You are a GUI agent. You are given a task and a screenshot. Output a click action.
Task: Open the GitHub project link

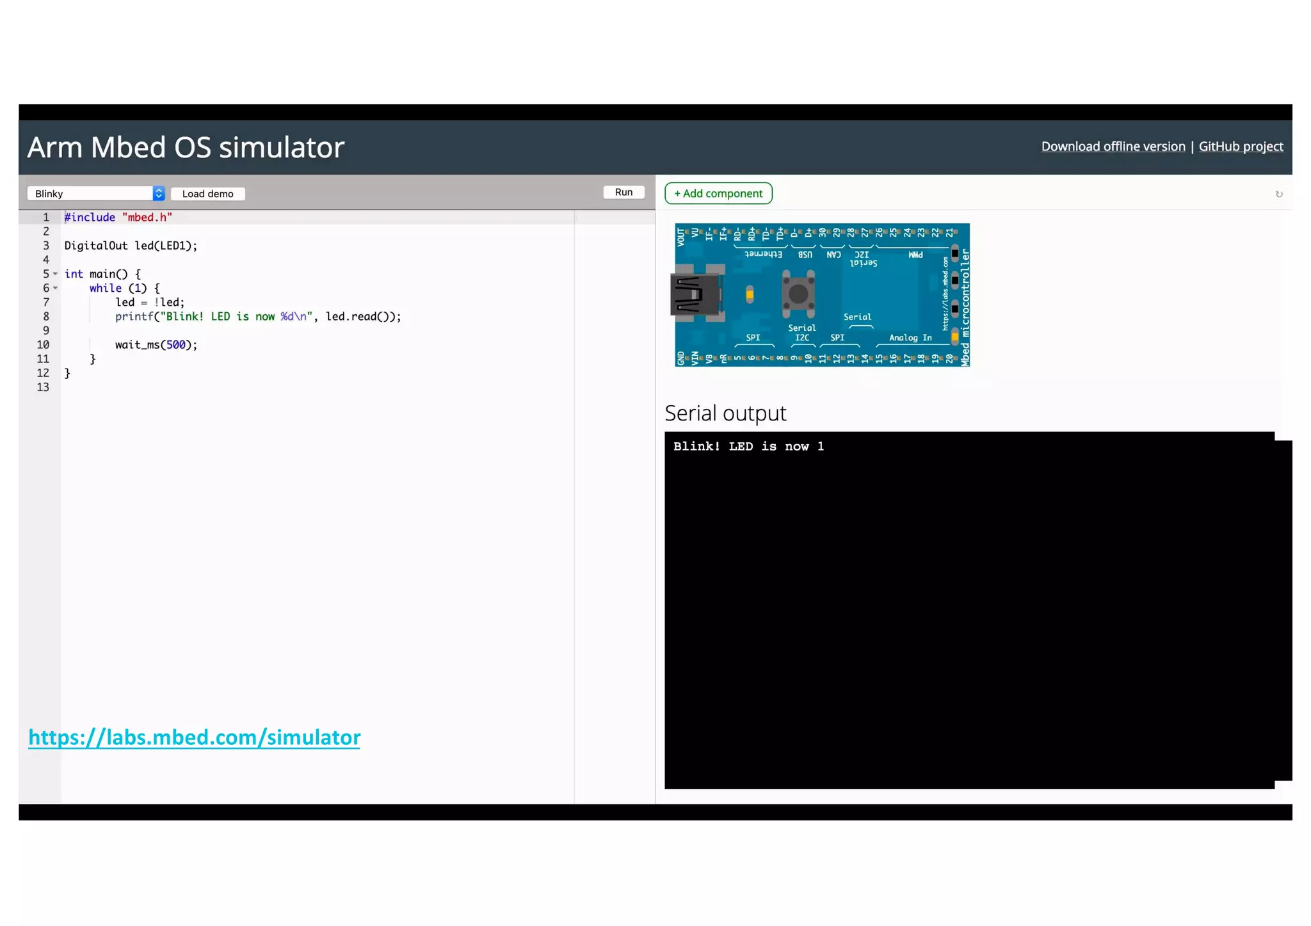(1241, 147)
